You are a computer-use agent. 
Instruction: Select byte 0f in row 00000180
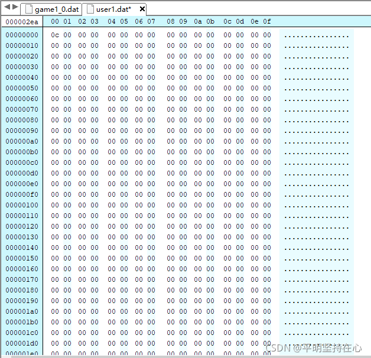pyautogui.click(x=267, y=290)
